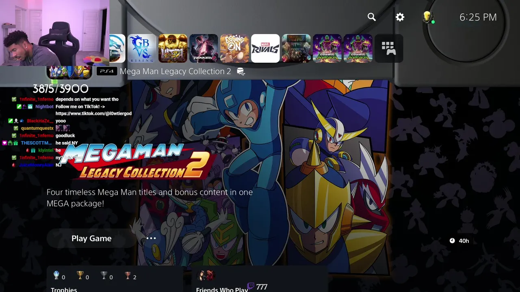The image size is (520, 292).
Task: Open the Game Library grid icon
Action: coord(389,48)
